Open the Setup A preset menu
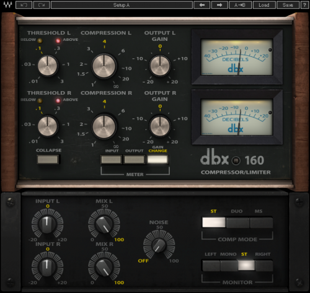Image resolution: width=310 pixels, height=293 pixels. [x=122, y=5]
